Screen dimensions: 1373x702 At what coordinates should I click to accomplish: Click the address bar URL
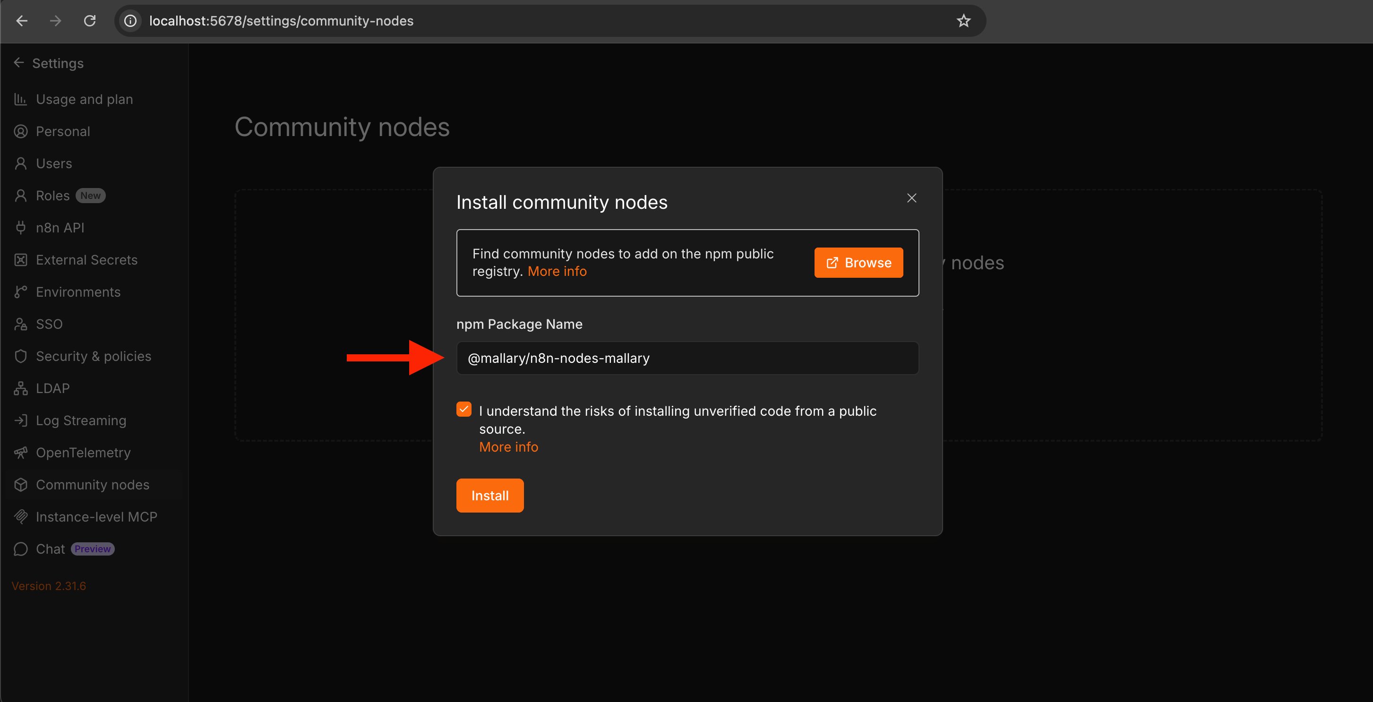(x=282, y=21)
